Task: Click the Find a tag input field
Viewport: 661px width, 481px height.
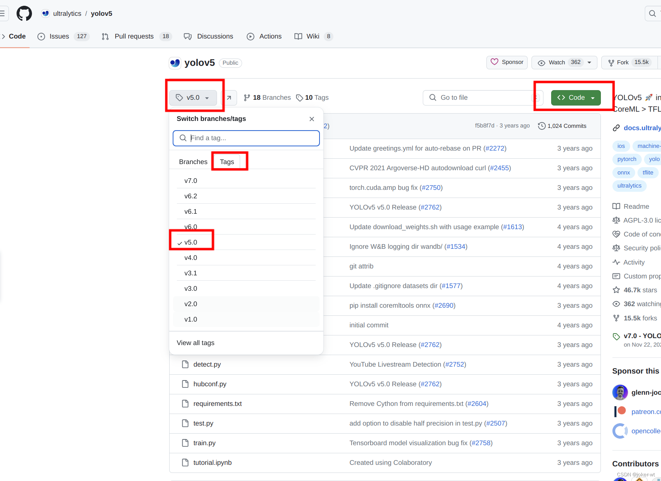Action: (246, 138)
